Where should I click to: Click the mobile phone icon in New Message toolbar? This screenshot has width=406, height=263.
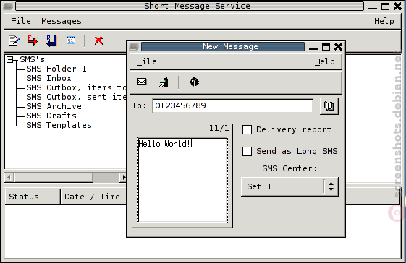(x=164, y=82)
